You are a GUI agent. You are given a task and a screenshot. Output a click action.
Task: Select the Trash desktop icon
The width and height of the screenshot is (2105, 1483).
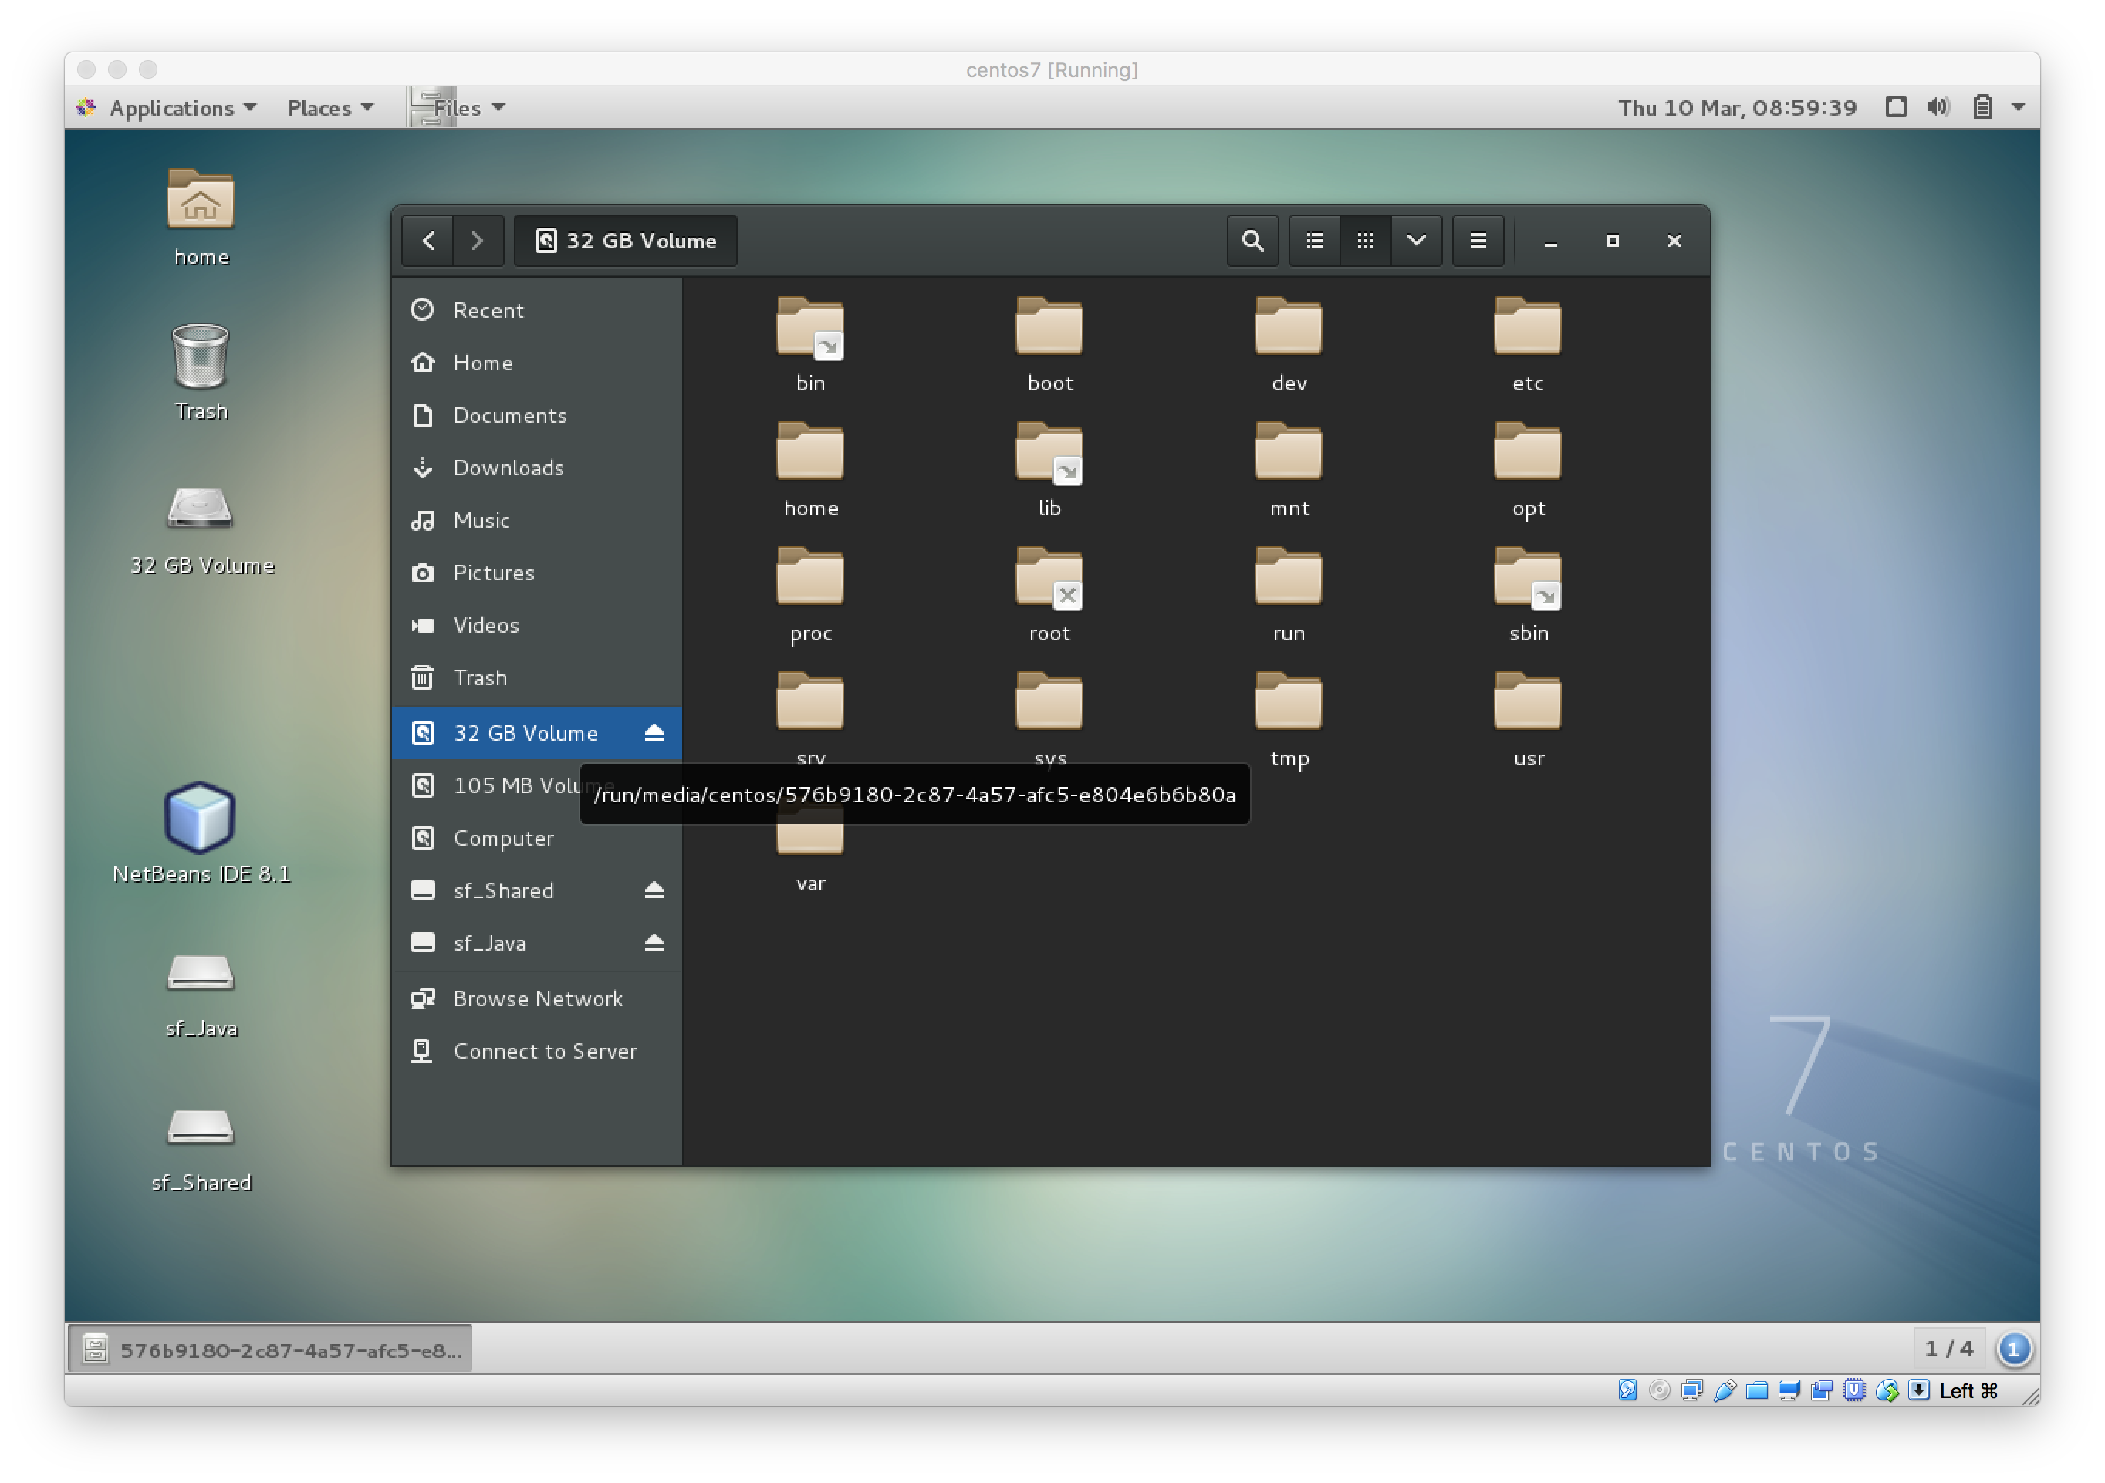point(201,372)
